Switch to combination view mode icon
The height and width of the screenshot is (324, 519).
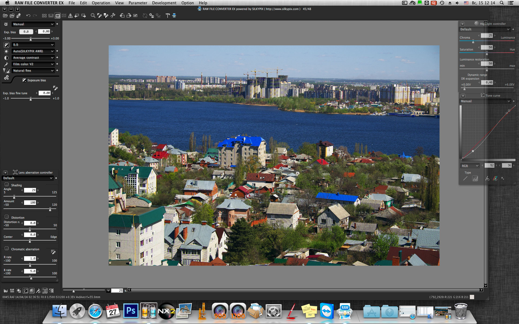(x=51, y=16)
